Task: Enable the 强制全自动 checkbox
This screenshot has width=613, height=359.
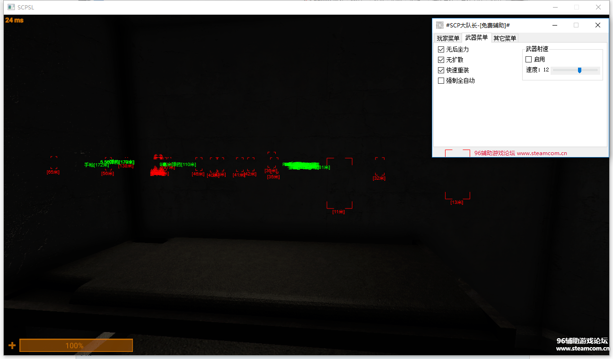Action: tap(441, 81)
